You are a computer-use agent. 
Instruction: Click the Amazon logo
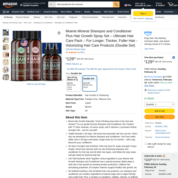pos(10,5)
